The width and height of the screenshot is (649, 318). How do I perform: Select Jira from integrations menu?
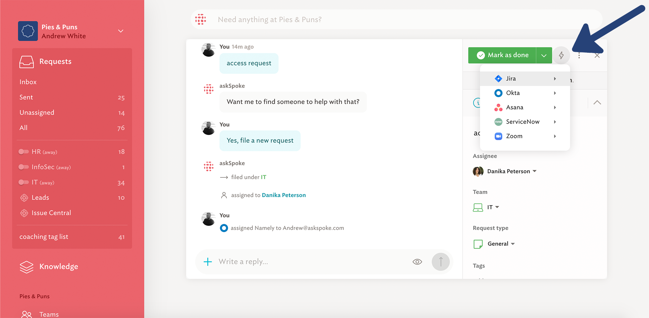coord(525,79)
